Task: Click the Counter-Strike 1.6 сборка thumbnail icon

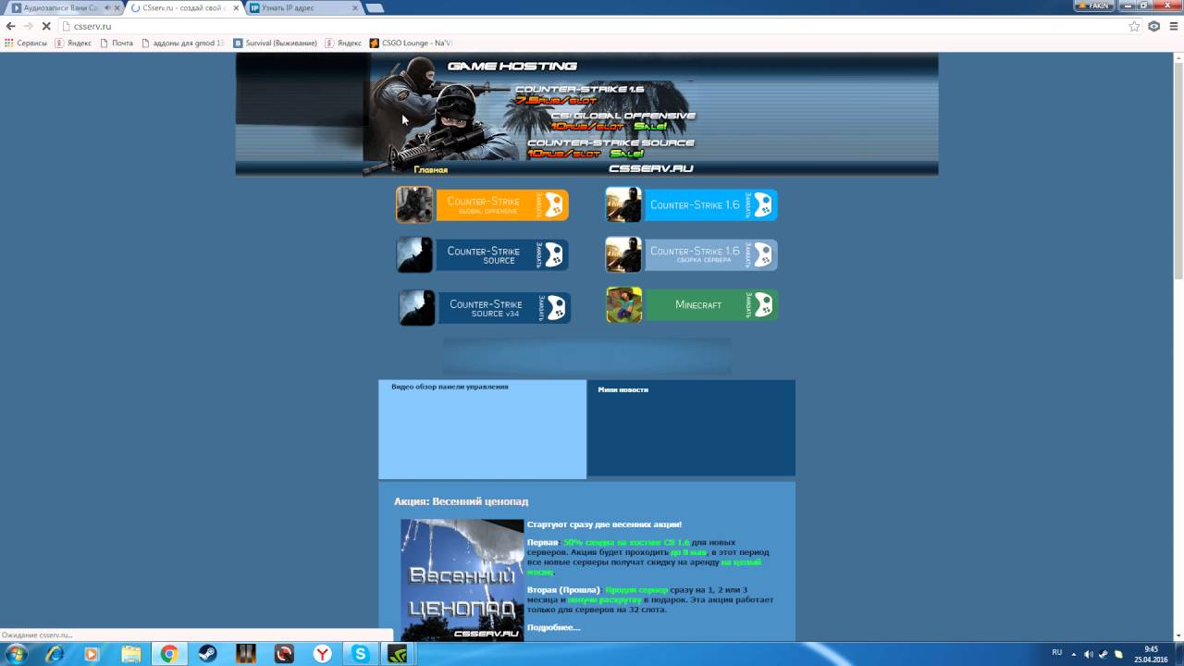Action: pyautogui.click(x=623, y=254)
